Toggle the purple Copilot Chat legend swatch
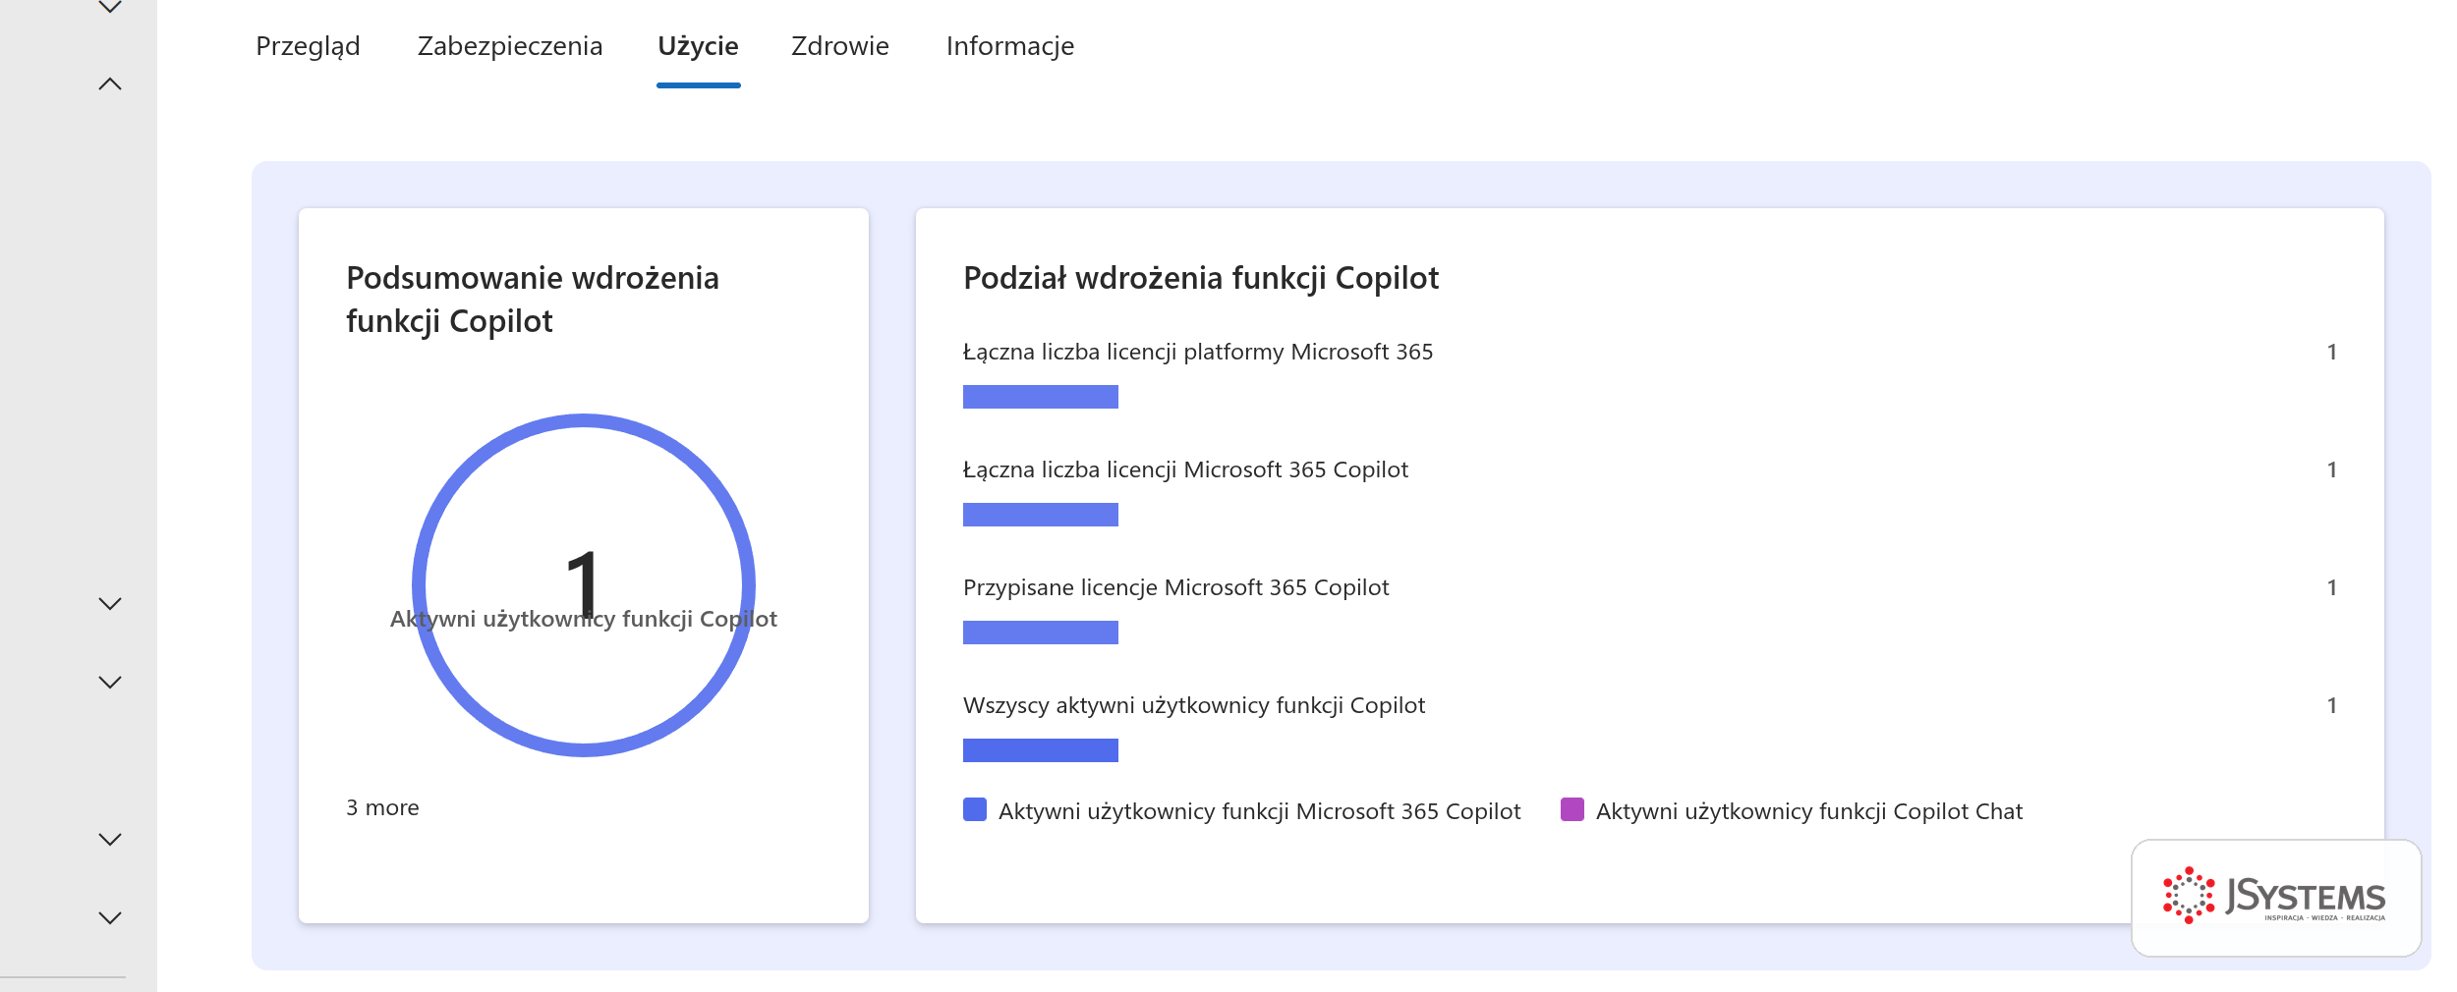The image size is (2457, 992). point(1572,809)
